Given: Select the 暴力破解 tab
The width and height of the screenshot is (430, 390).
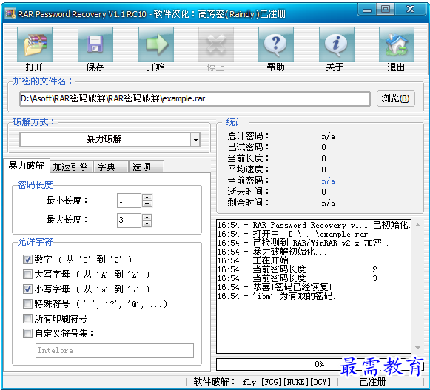Looking at the screenshot, I should (27, 166).
